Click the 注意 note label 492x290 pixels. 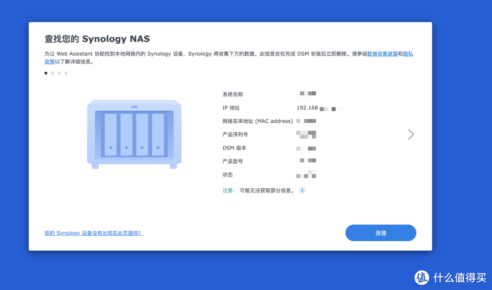coord(228,191)
